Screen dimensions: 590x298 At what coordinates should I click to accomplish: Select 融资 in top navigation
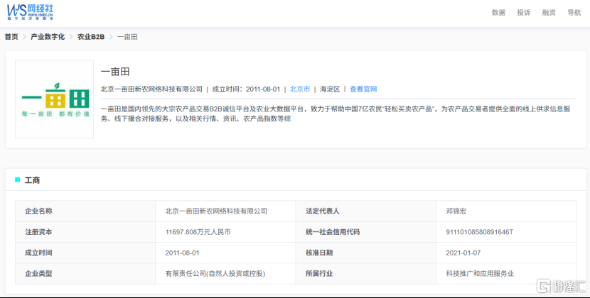(x=549, y=12)
